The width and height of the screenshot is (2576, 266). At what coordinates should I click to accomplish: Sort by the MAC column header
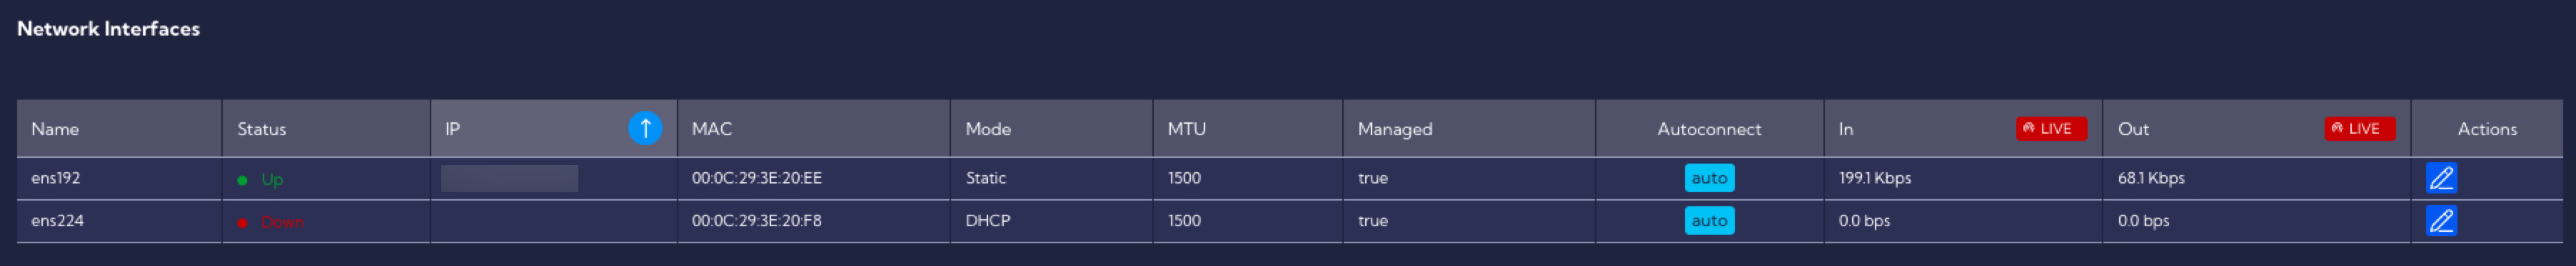click(x=712, y=129)
